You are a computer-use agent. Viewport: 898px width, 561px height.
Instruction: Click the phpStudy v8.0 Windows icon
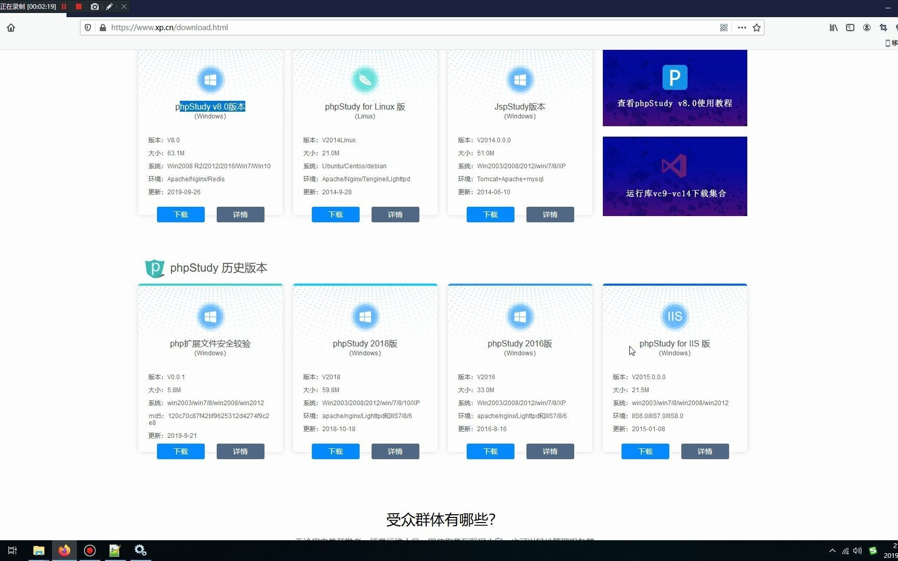coord(210,80)
